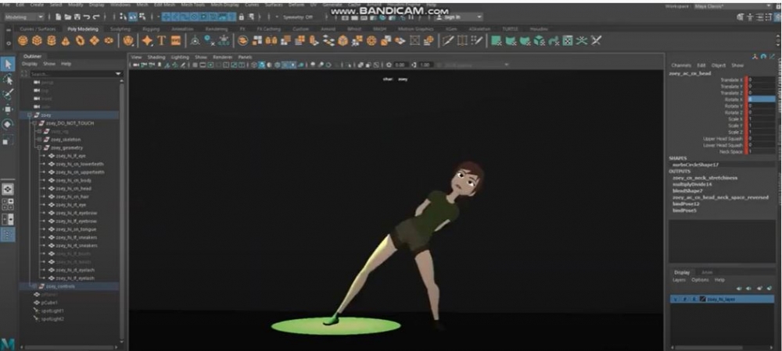The height and width of the screenshot is (351, 782).
Task: Select the Paint Selection tool in toolbox
Action: tap(8, 94)
